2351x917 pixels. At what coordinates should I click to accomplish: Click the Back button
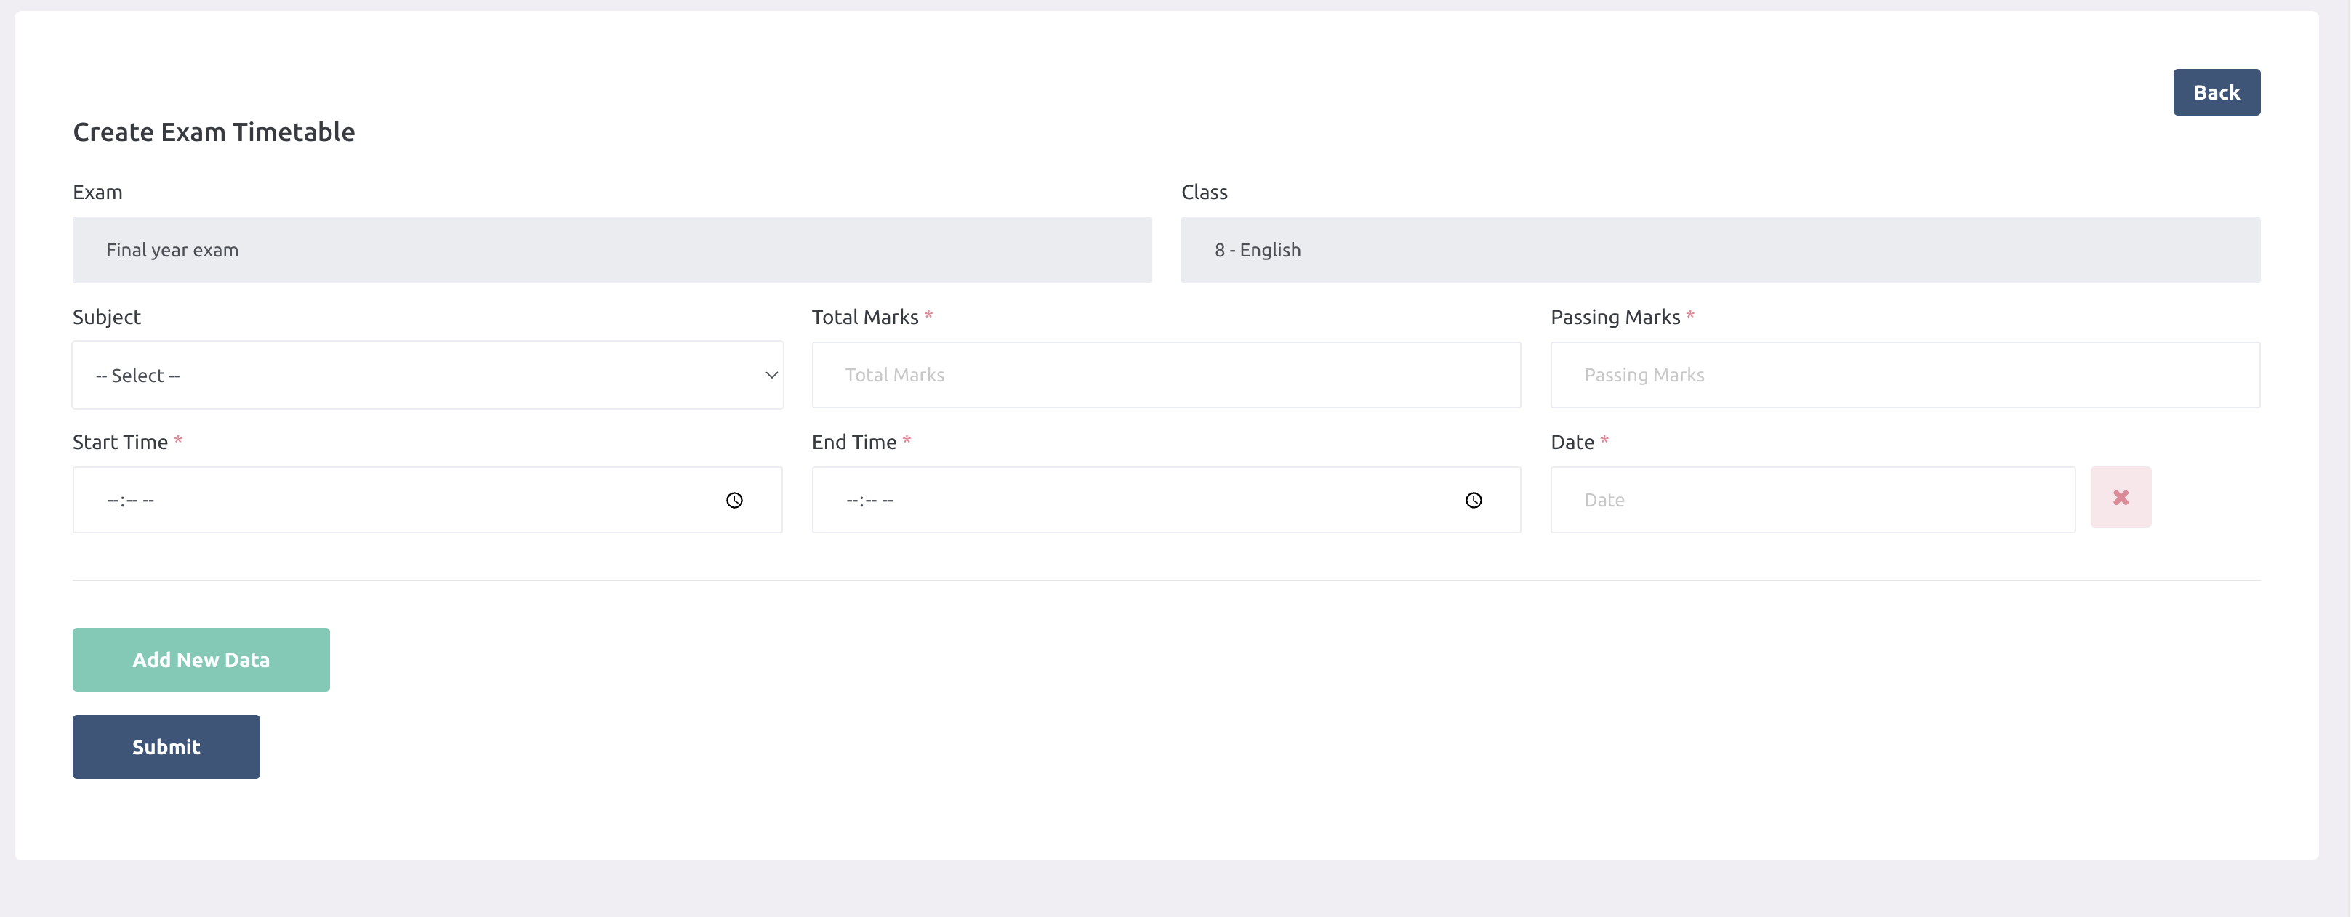click(2217, 92)
